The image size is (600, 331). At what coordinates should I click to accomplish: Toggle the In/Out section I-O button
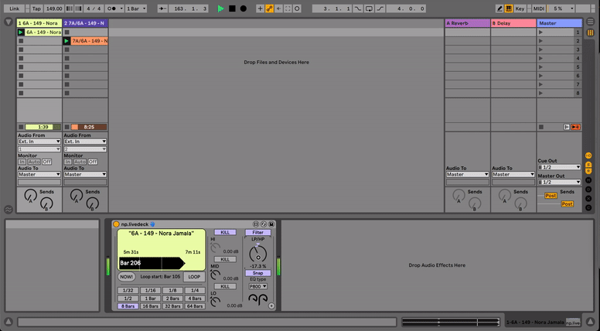588,155
